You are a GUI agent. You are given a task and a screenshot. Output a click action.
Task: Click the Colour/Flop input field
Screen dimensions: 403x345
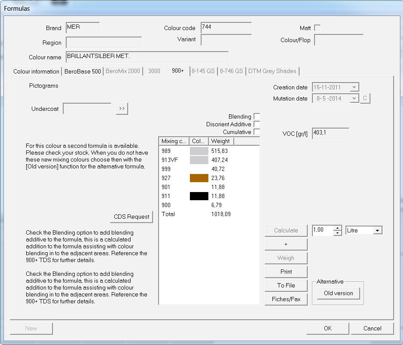pyautogui.click(x=339, y=40)
